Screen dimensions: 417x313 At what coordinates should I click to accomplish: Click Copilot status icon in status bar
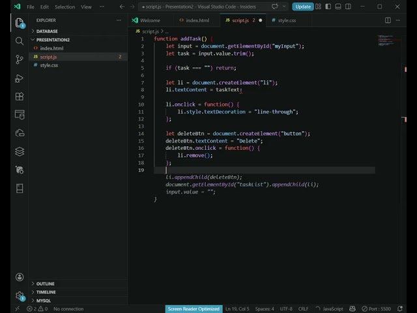coord(352,308)
